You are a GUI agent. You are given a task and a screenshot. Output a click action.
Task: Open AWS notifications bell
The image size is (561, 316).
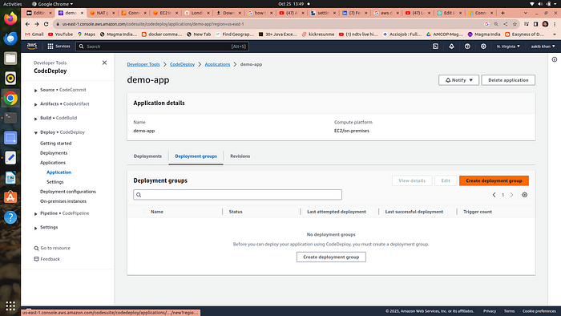tap(451, 47)
